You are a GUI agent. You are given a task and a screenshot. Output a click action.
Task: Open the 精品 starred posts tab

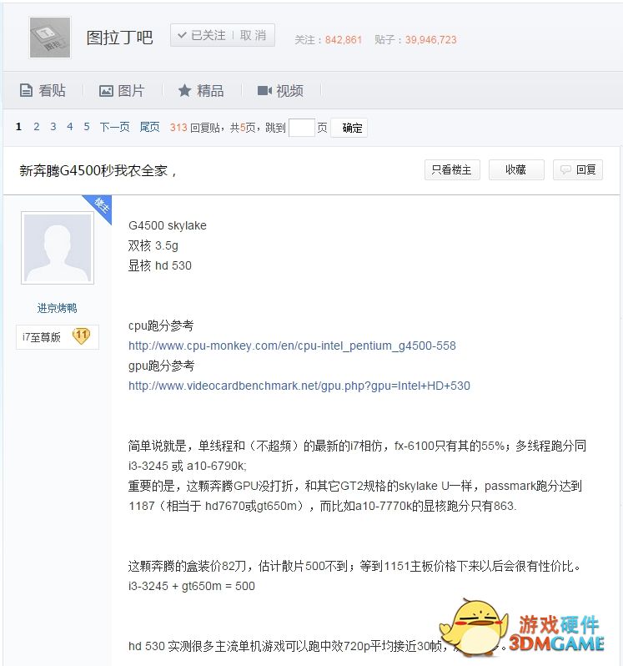click(x=200, y=91)
